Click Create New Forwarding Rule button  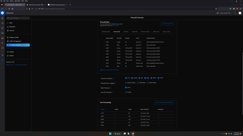(x=164, y=102)
